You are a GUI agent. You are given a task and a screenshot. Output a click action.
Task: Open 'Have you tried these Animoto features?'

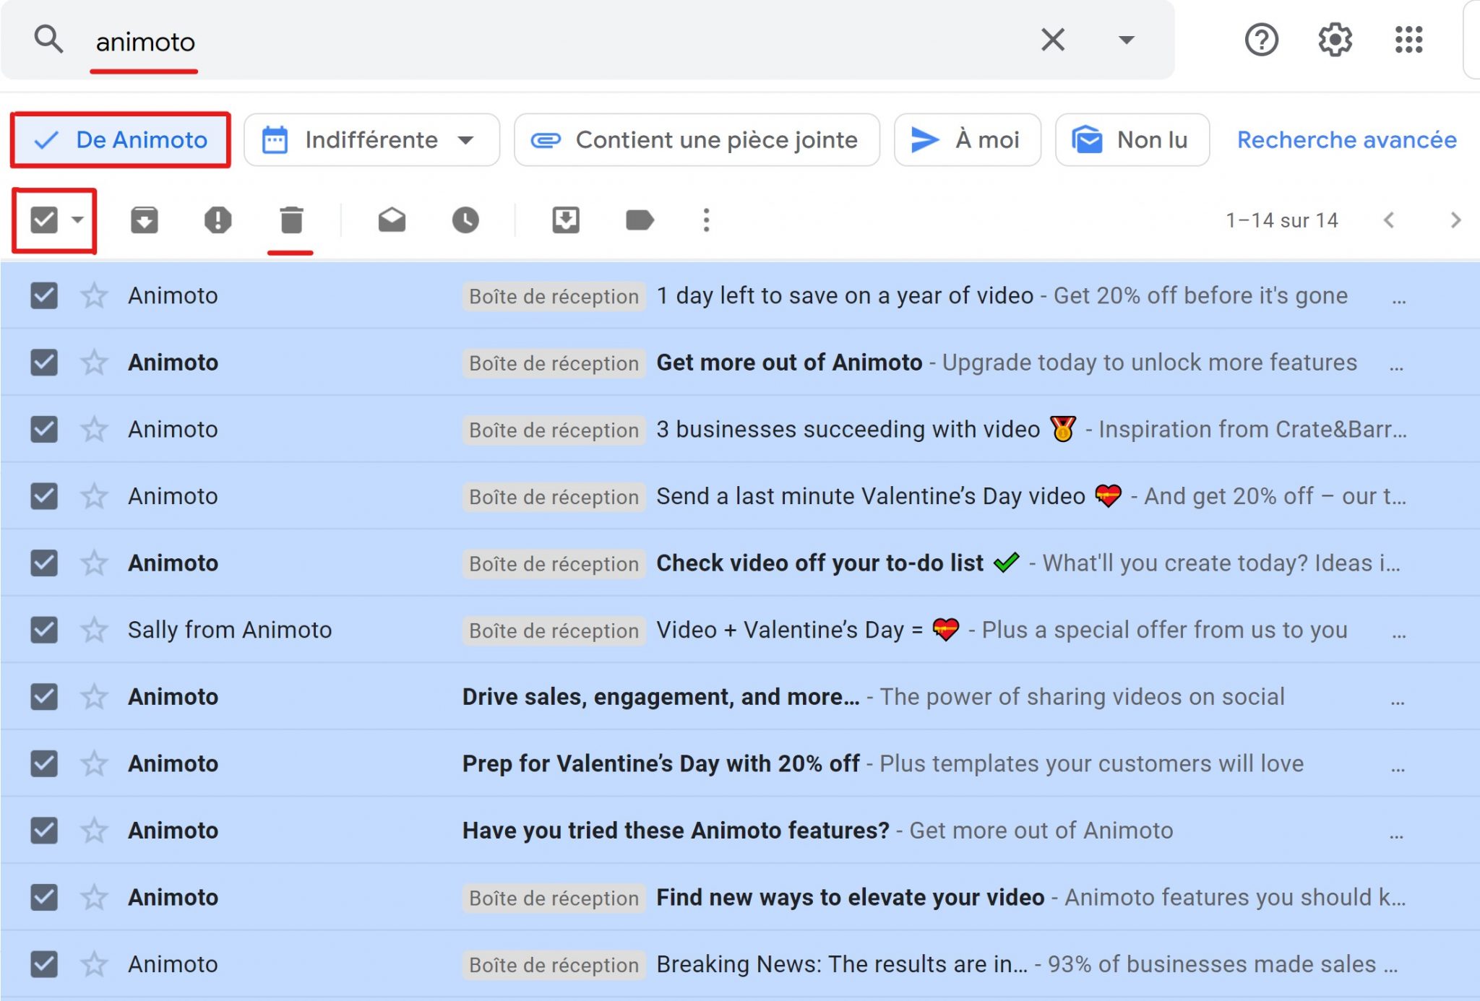(676, 831)
